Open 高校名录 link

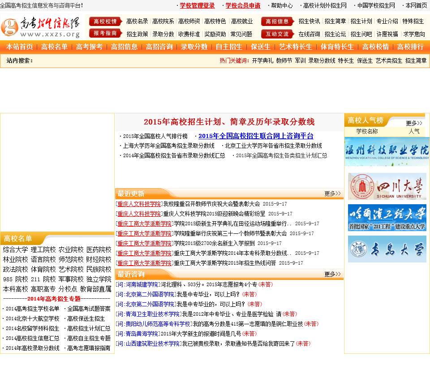[x=137, y=21]
